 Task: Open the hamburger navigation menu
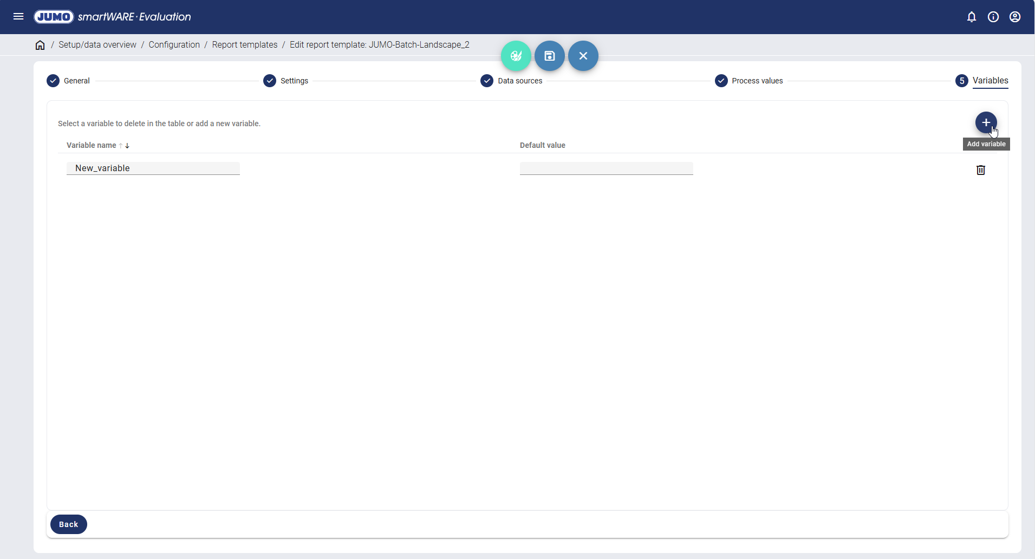[18, 17]
